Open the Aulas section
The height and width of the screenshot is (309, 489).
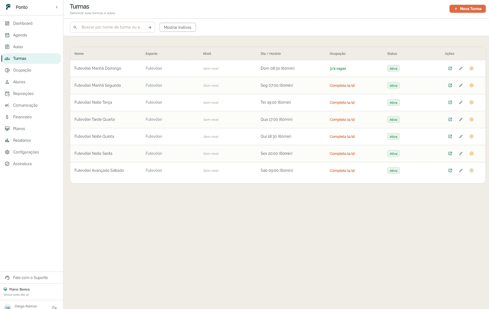pos(31,47)
